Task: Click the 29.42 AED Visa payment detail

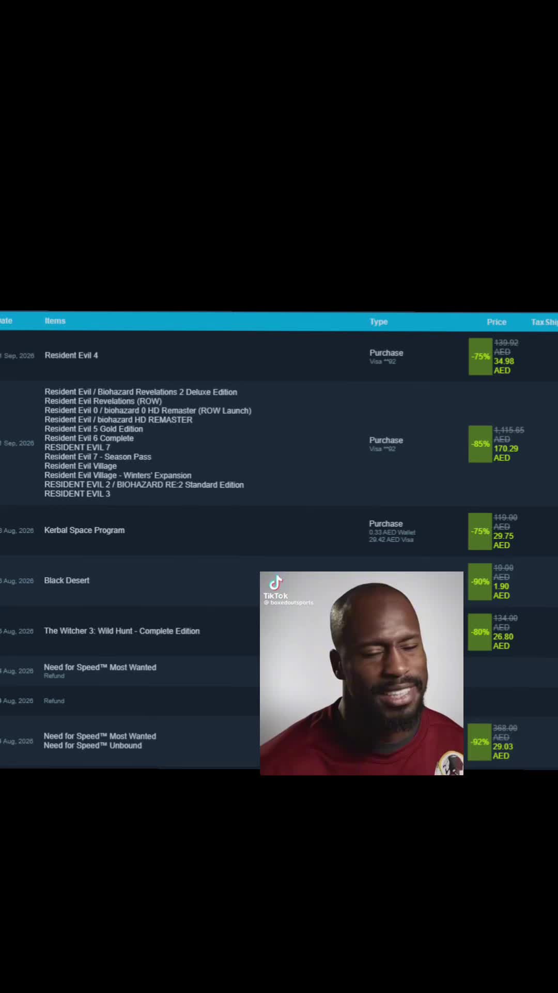Action: (391, 540)
